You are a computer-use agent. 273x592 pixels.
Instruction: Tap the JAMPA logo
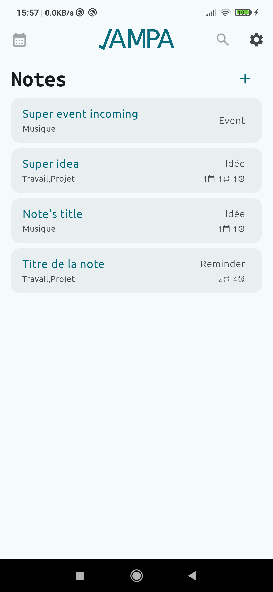(136, 39)
